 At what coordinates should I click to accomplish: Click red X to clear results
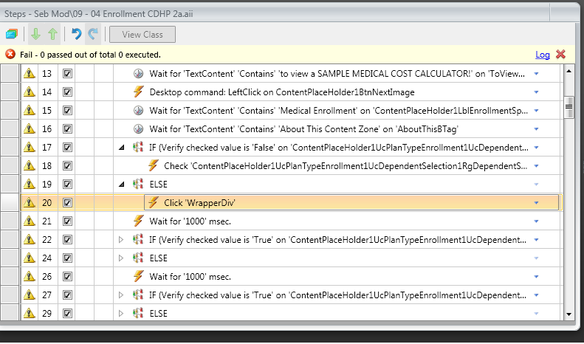pyautogui.click(x=560, y=55)
